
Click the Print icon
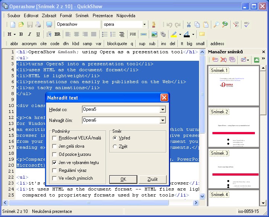(x=38, y=25)
